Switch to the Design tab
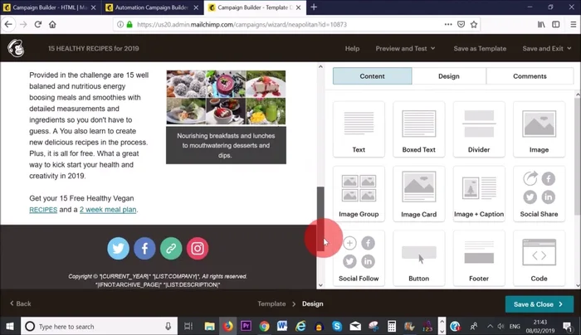 pyautogui.click(x=448, y=76)
